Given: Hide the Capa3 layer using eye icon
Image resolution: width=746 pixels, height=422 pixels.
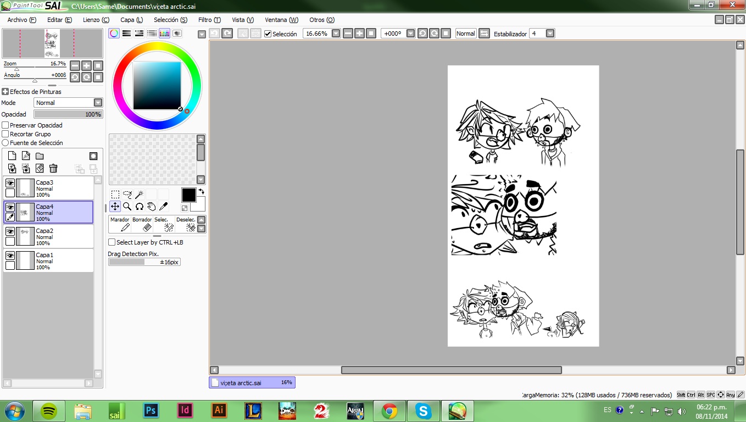Looking at the screenshot, I should tap(10, 183).
